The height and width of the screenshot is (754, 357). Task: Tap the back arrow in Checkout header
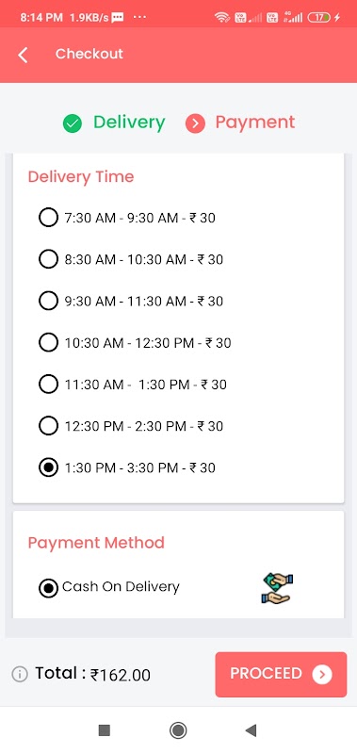23,55
